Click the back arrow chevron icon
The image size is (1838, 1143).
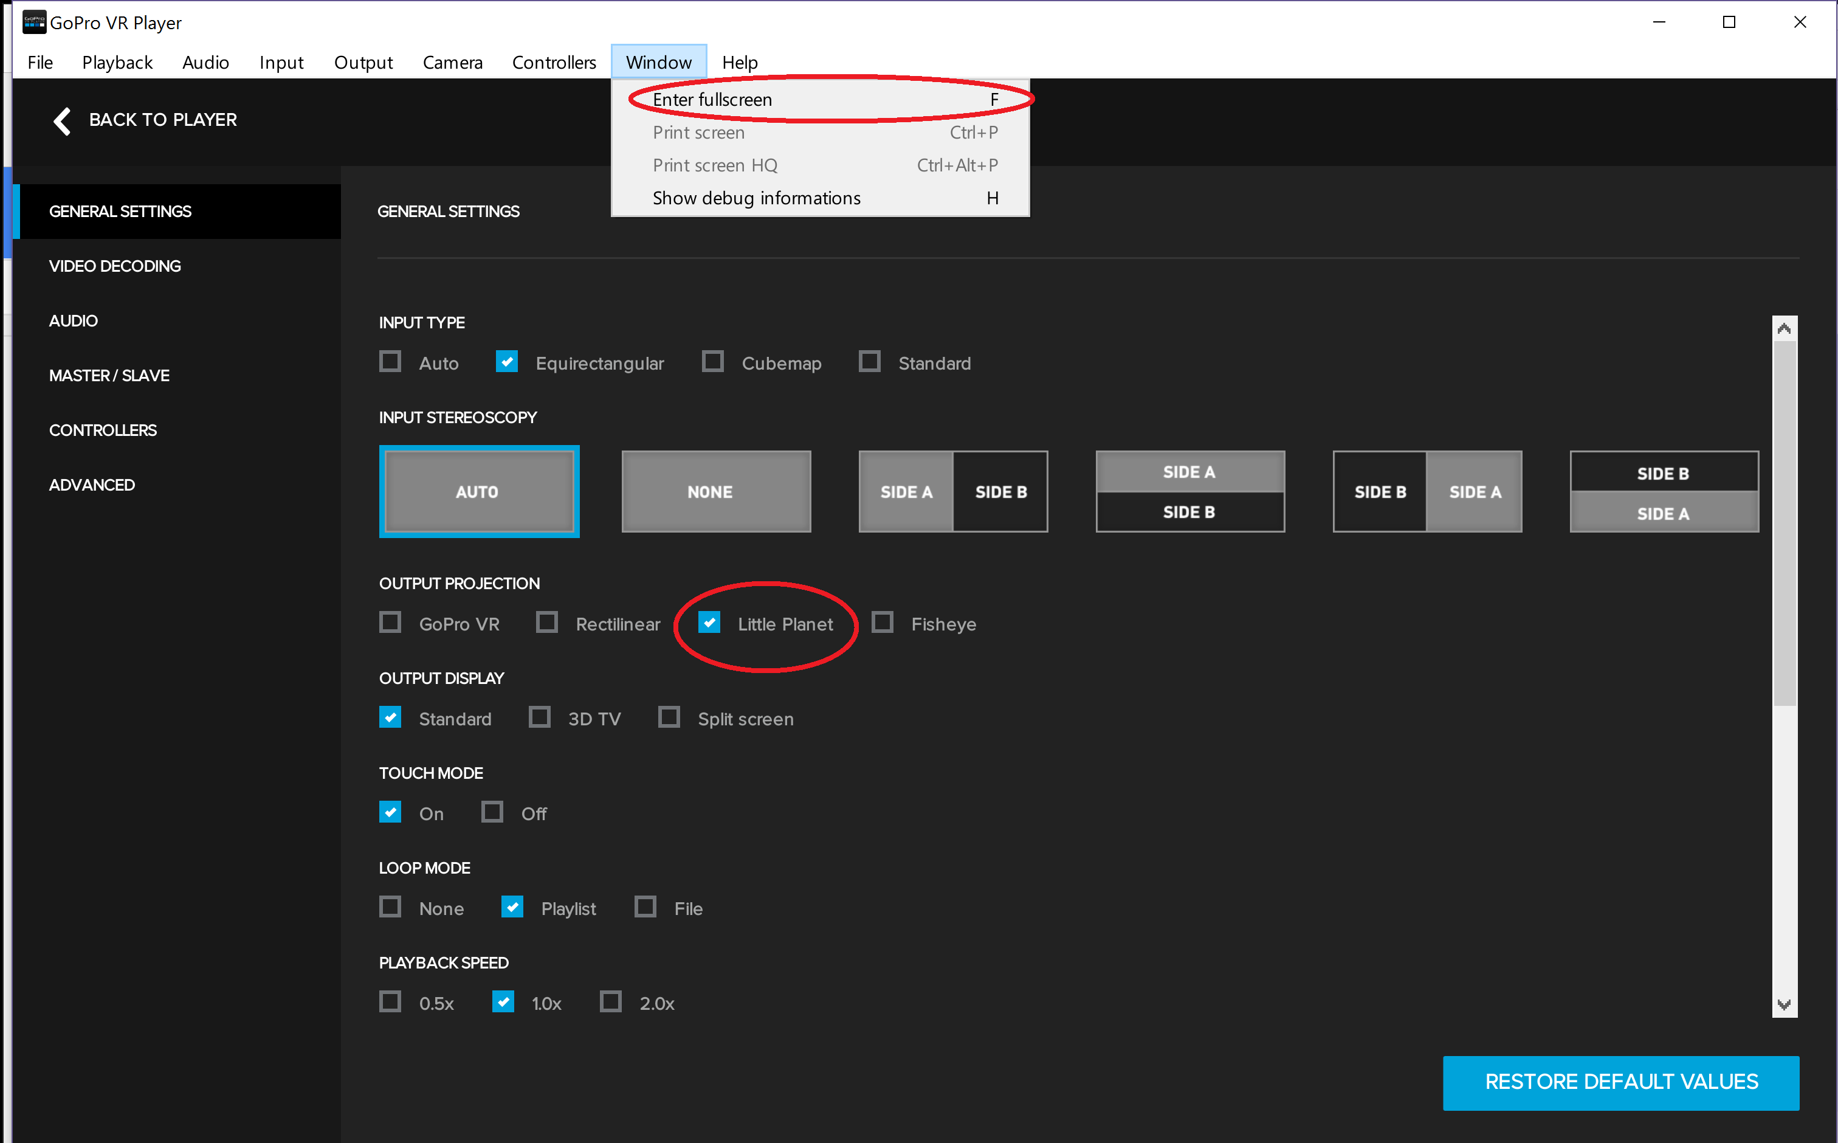coord(62,120)
